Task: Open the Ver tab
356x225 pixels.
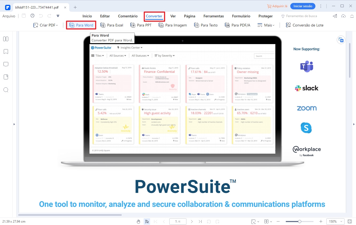Action: coord(173,16)
